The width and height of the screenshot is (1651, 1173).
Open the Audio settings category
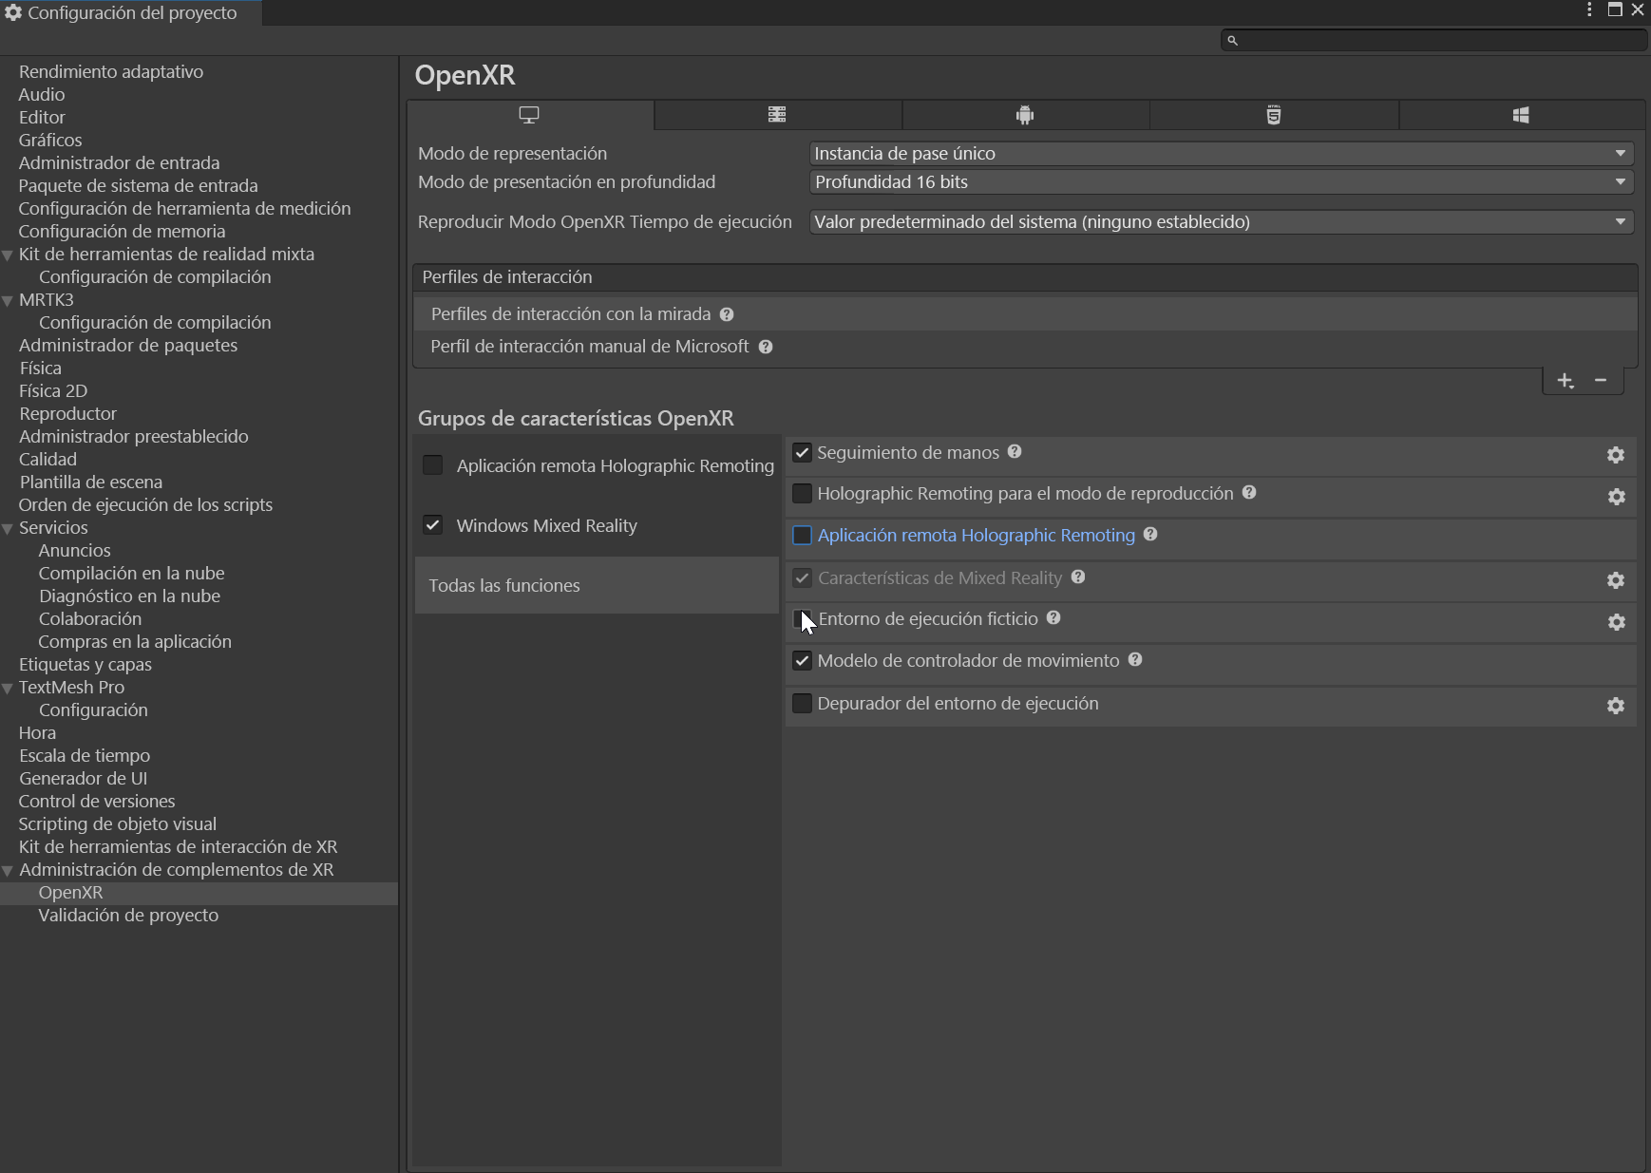42,94
